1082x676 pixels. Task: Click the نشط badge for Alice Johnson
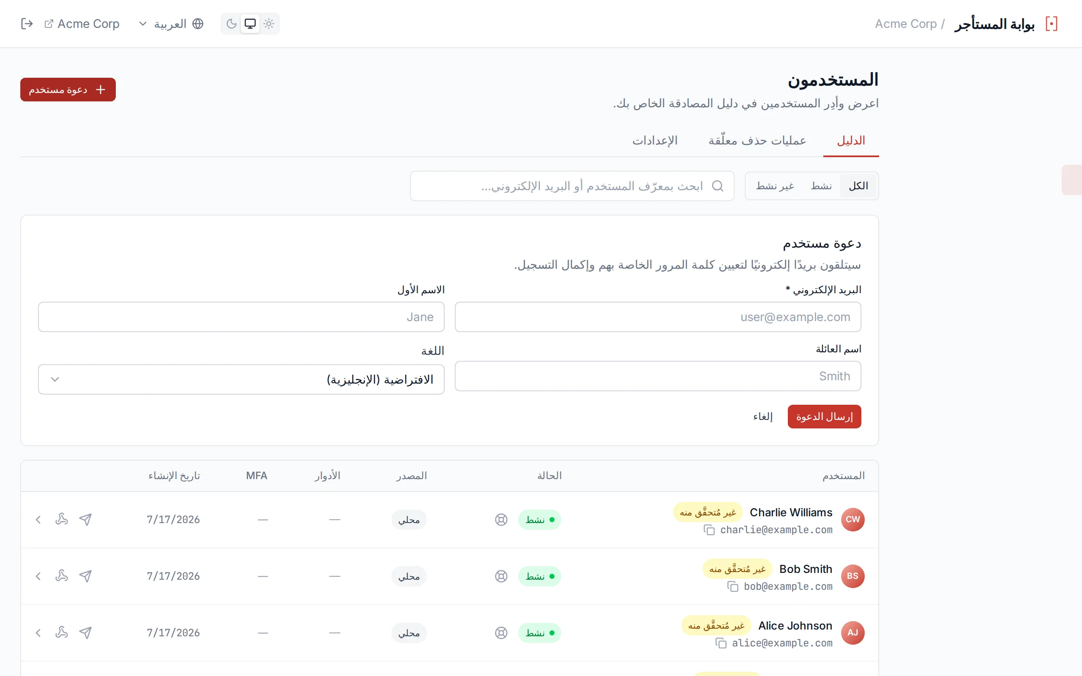click(x=540, y=633)
